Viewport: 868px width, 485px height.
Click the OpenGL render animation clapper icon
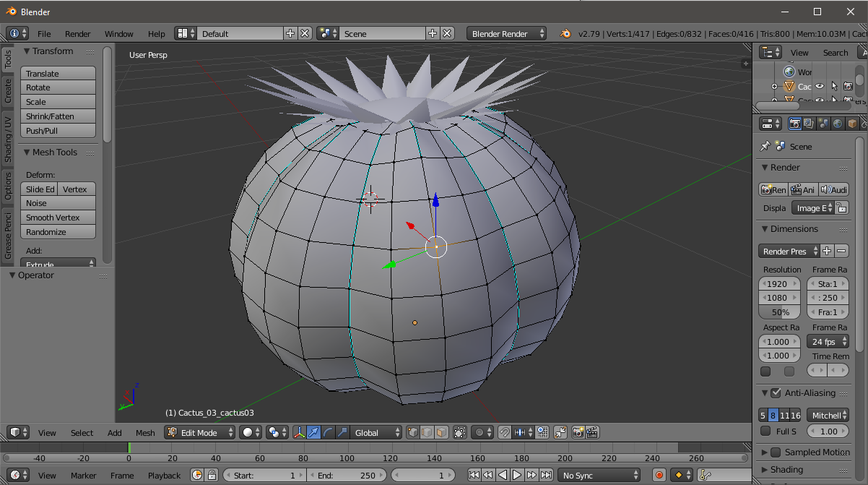click(592, 432)
